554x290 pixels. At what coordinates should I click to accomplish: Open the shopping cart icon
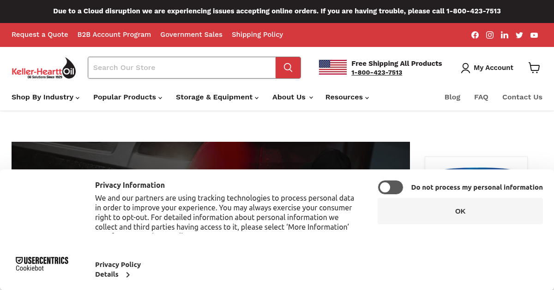pos(534,68)
